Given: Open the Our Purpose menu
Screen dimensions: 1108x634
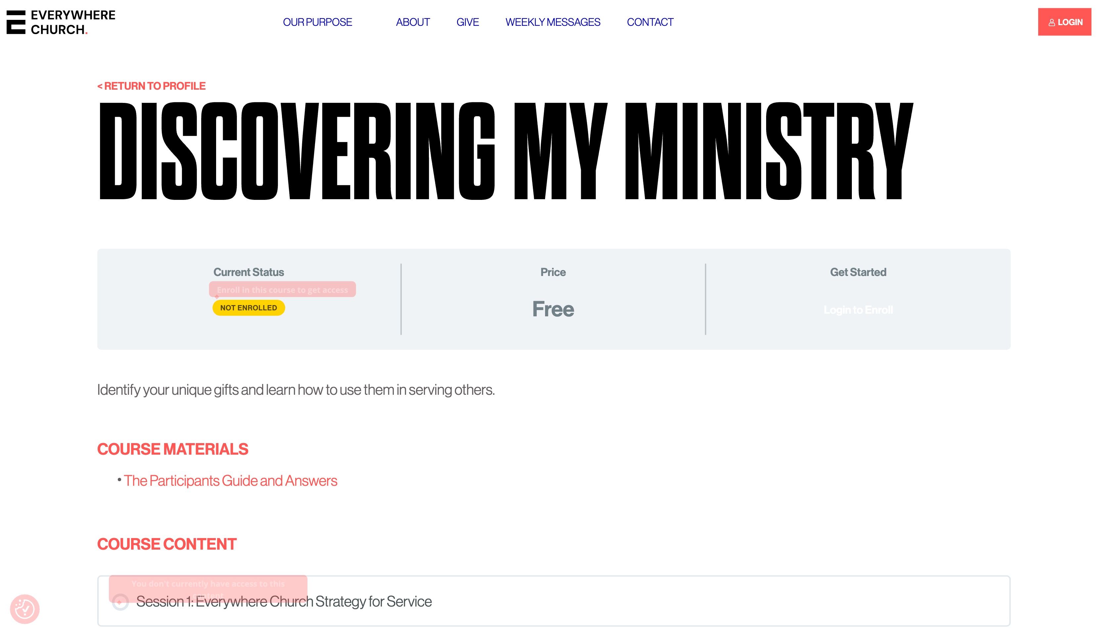Looking at the screenshot, I should point(317,22).
